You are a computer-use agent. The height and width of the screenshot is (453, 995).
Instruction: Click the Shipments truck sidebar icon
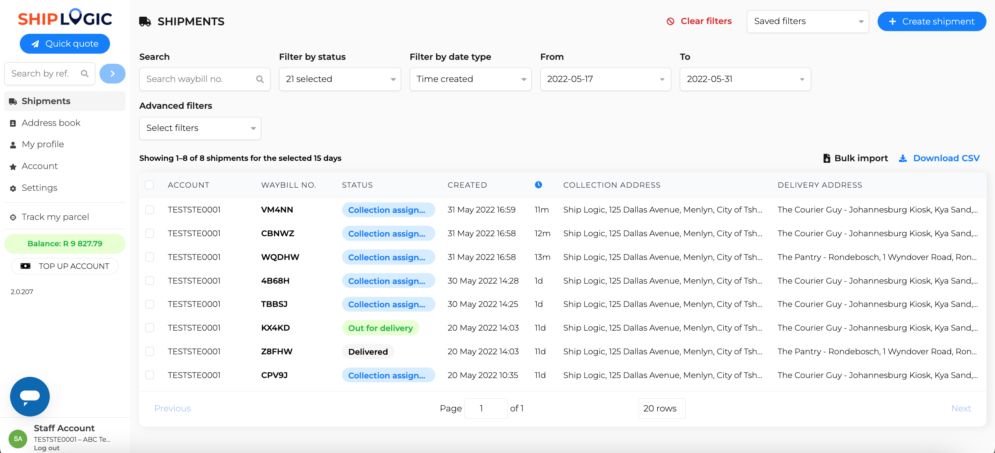[x=13, y=101]
